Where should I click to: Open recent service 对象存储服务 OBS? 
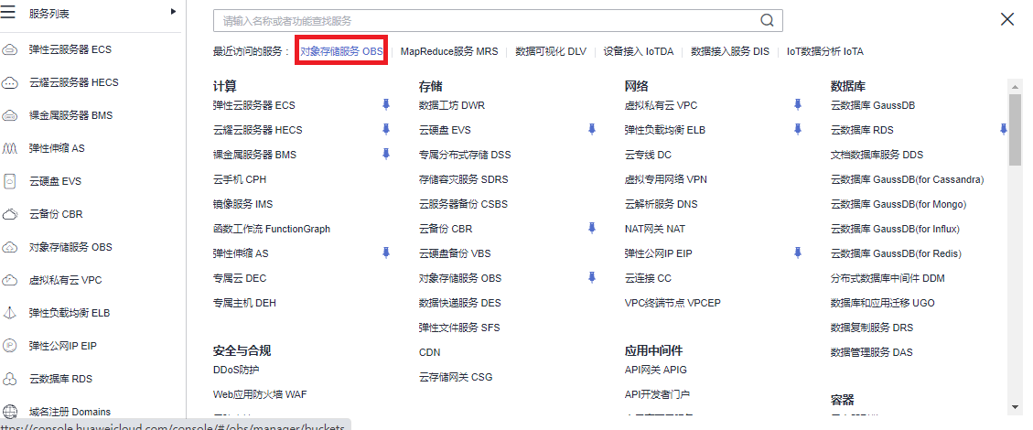point(341,51)
